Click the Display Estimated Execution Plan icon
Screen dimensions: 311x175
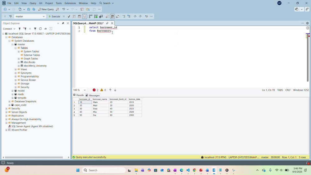pyautogui.click(x=74, y=16)
